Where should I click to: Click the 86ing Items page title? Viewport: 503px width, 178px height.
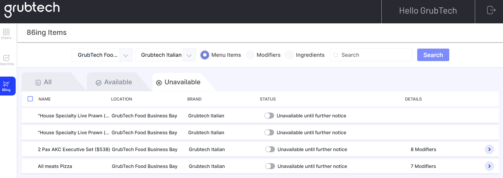(47, 33)
